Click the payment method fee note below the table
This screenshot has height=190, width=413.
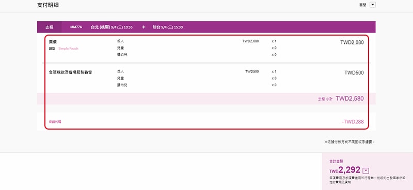350,142
